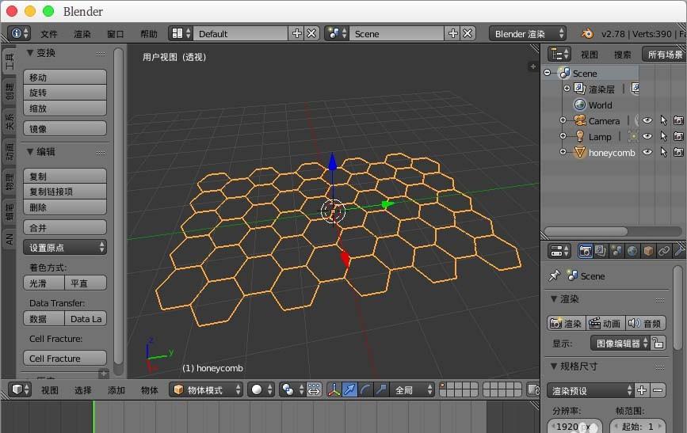Image resolution: width=687 pixels, height=433 pixels.
Task: Select the Constraints properties tab icon
Action: click(x=664, y=251)
